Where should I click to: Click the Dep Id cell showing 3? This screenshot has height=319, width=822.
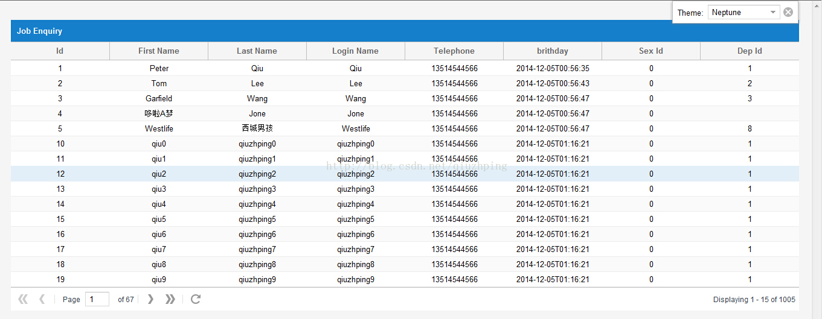[750, 98]
